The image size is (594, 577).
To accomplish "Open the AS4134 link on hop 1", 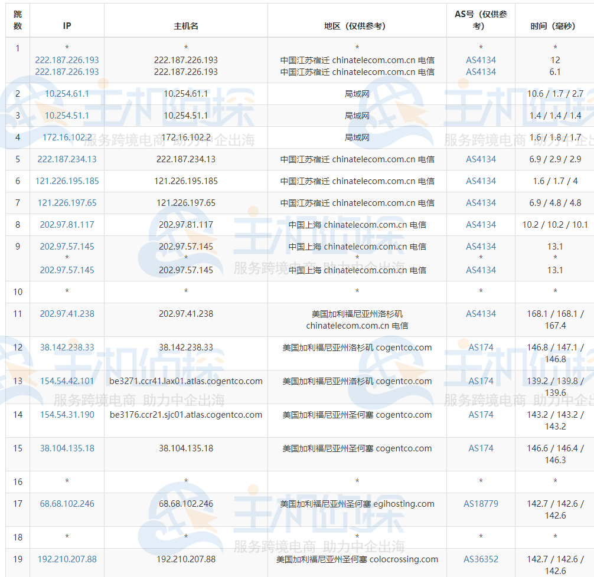I will (481, 60).
